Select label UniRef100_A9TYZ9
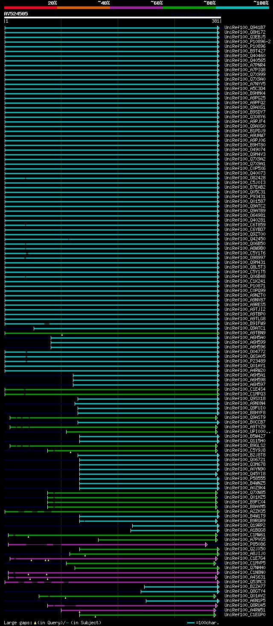 245,427
